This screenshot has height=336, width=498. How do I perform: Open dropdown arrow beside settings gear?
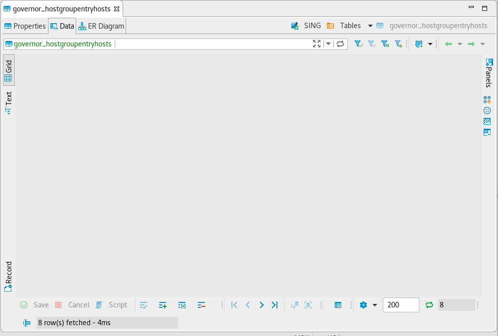[x=375, y=305]
